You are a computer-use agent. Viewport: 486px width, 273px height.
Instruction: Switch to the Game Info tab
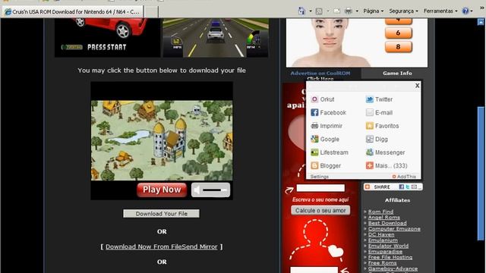(397, 74)
